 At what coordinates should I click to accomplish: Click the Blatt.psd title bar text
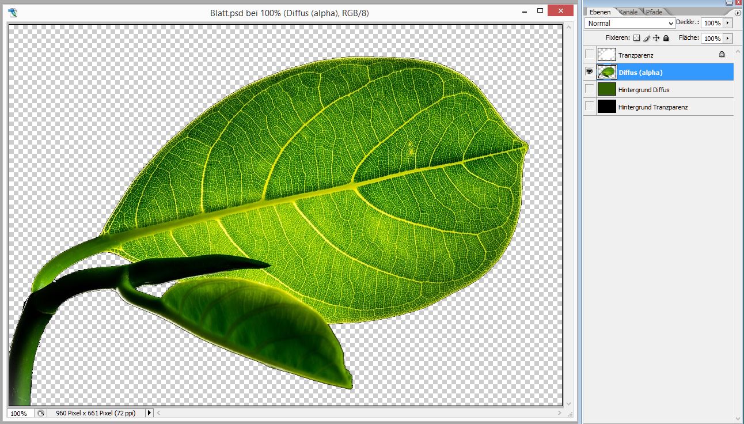[290, 13]
